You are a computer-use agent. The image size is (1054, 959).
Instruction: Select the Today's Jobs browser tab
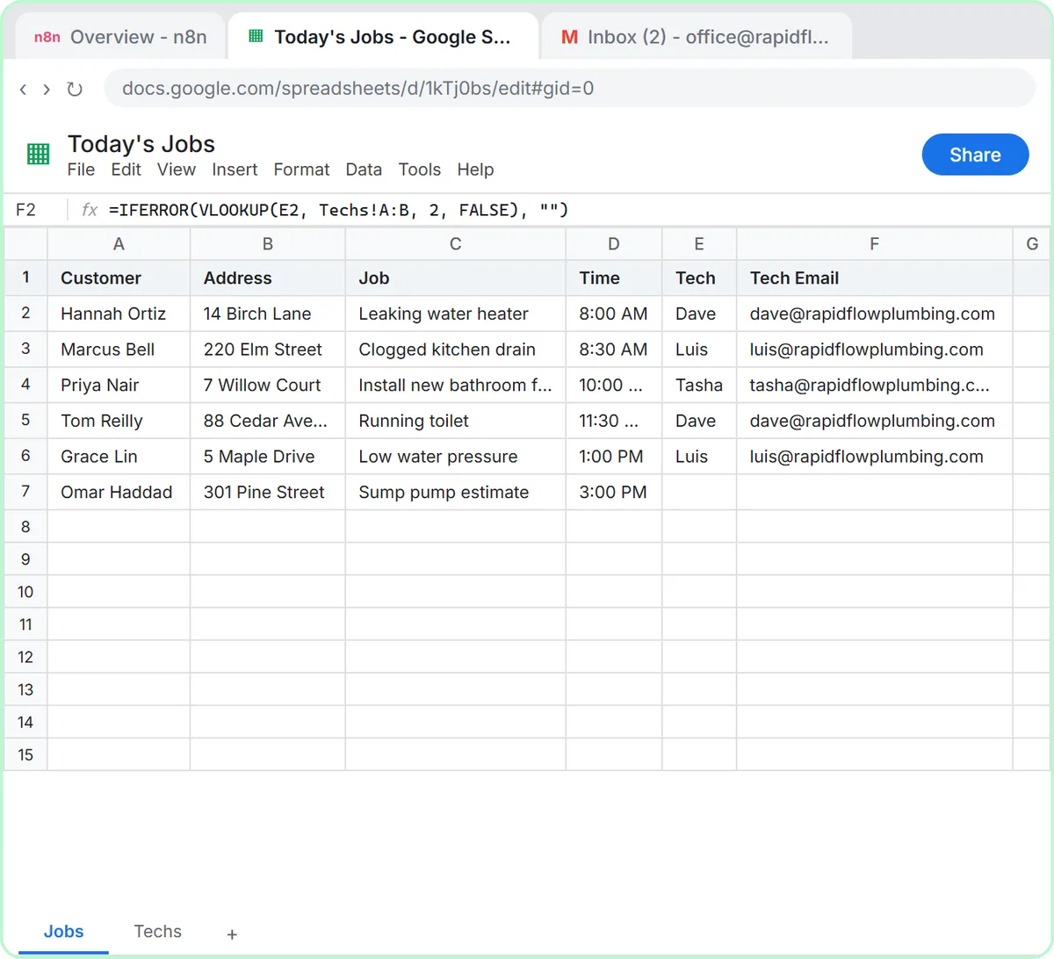click(383, 37)
